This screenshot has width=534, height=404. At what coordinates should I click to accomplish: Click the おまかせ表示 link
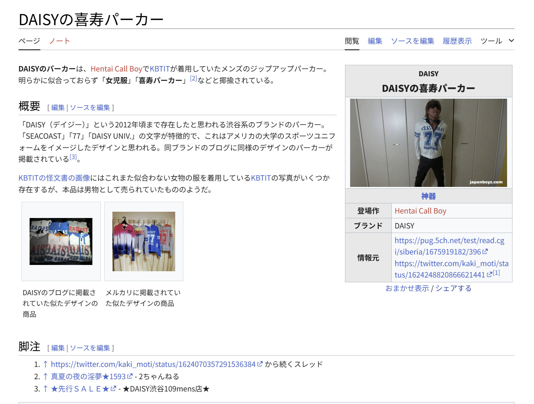click(407, 288)
